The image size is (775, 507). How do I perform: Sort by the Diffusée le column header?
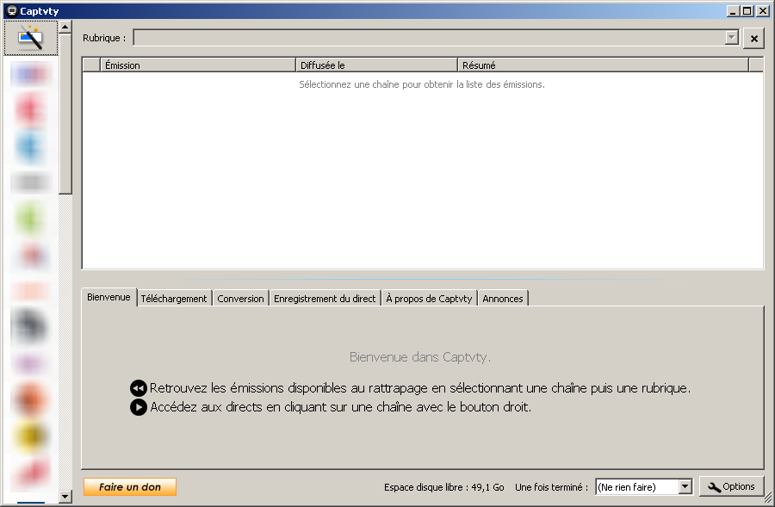pyautogui.click(x=376, y=65)
